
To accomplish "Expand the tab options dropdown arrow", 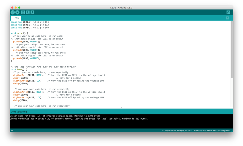I will tap(228, 18).
